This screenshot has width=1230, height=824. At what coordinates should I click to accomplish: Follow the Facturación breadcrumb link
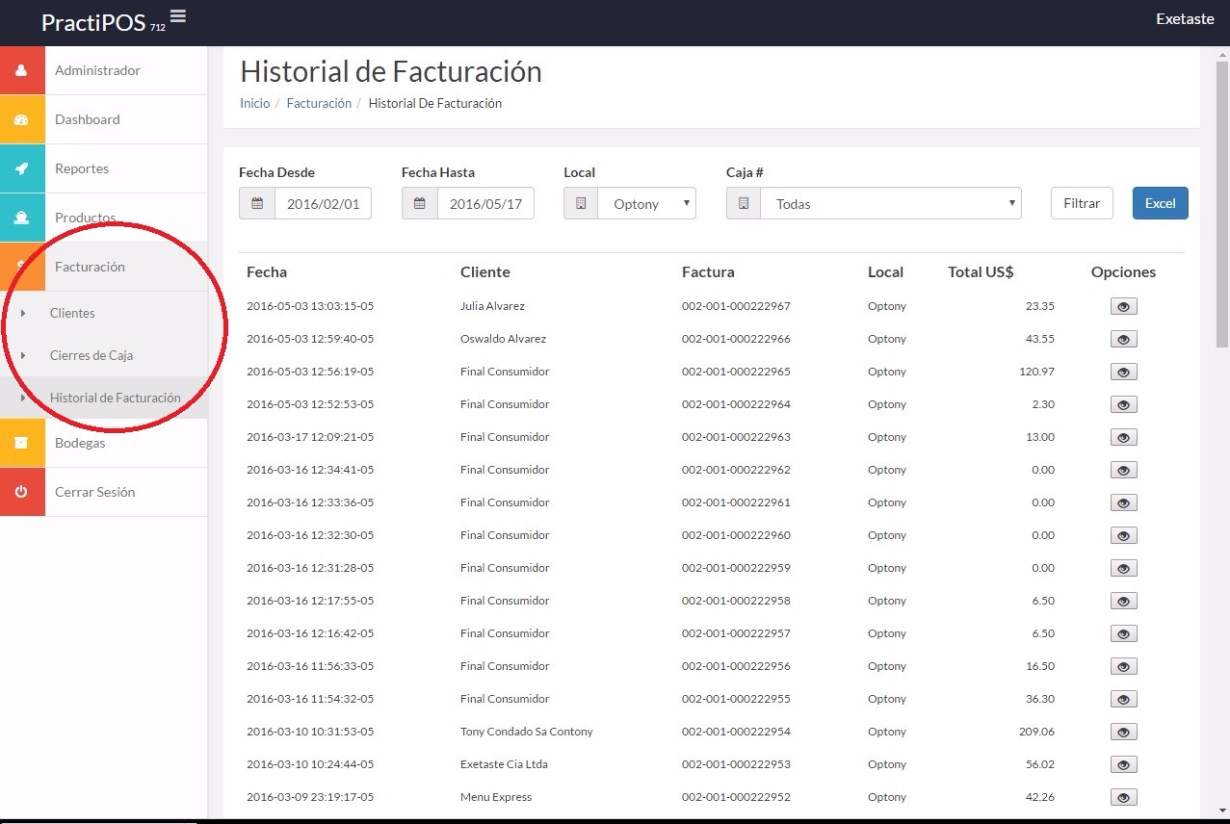coord(319,103)
